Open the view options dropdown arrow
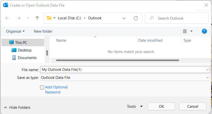 pos(191,31)
